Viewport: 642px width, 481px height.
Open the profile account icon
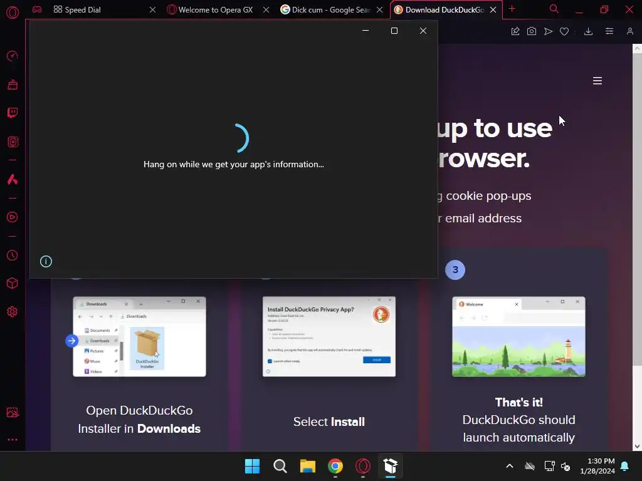point(629,31)
